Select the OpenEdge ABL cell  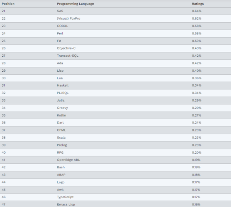69,160
